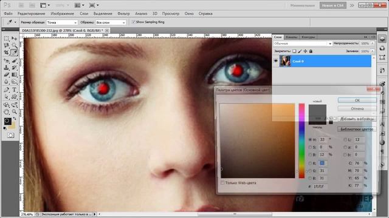Expand workspace switcher chevrons in the top bar

click(x=352, y=5)
